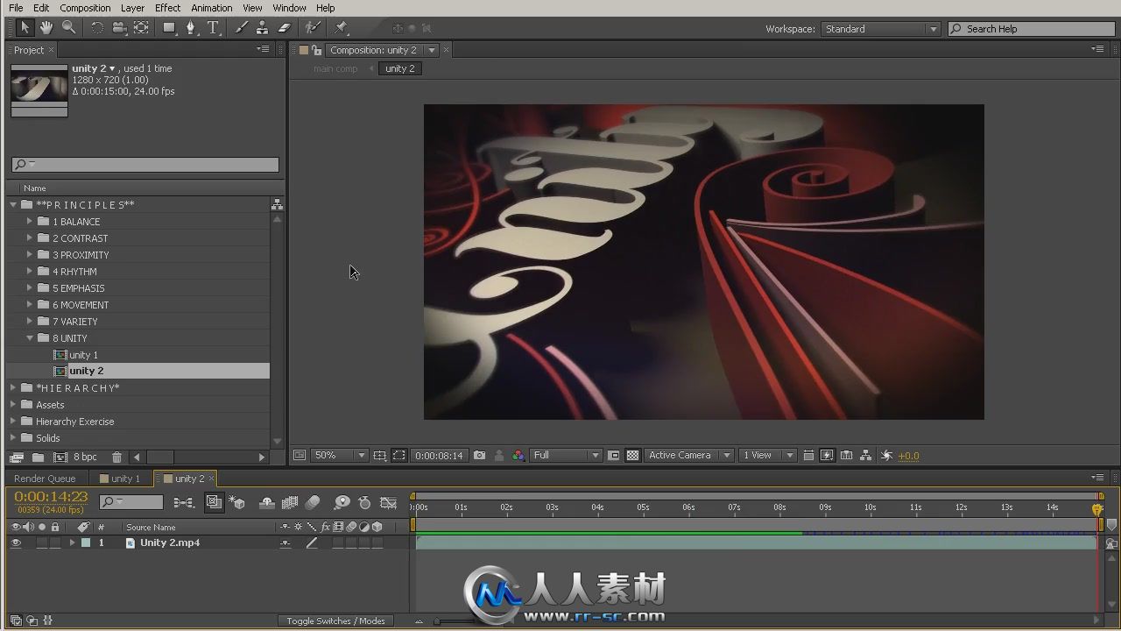Select the Hand tool in the toolbar
Image resolution: width=1121 pixels, height=631 pixels.
(46, 28)
